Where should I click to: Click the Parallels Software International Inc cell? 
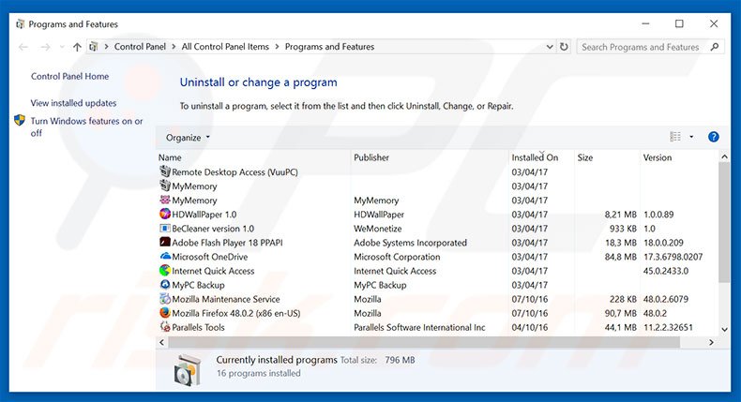419,327
